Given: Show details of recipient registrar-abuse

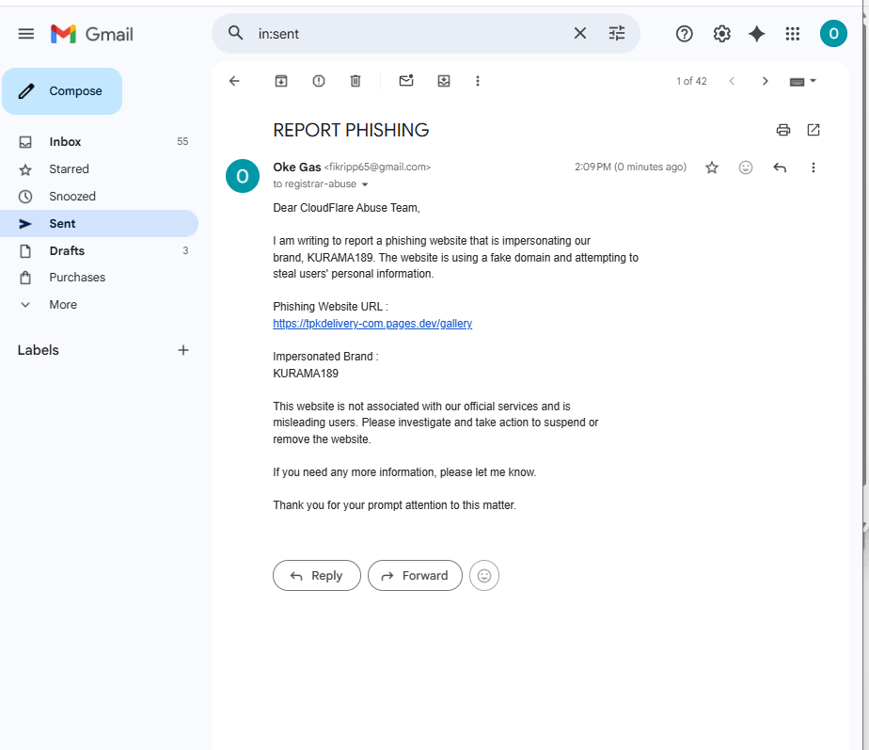Looking at the screenshot, I should tap(365, 184).
